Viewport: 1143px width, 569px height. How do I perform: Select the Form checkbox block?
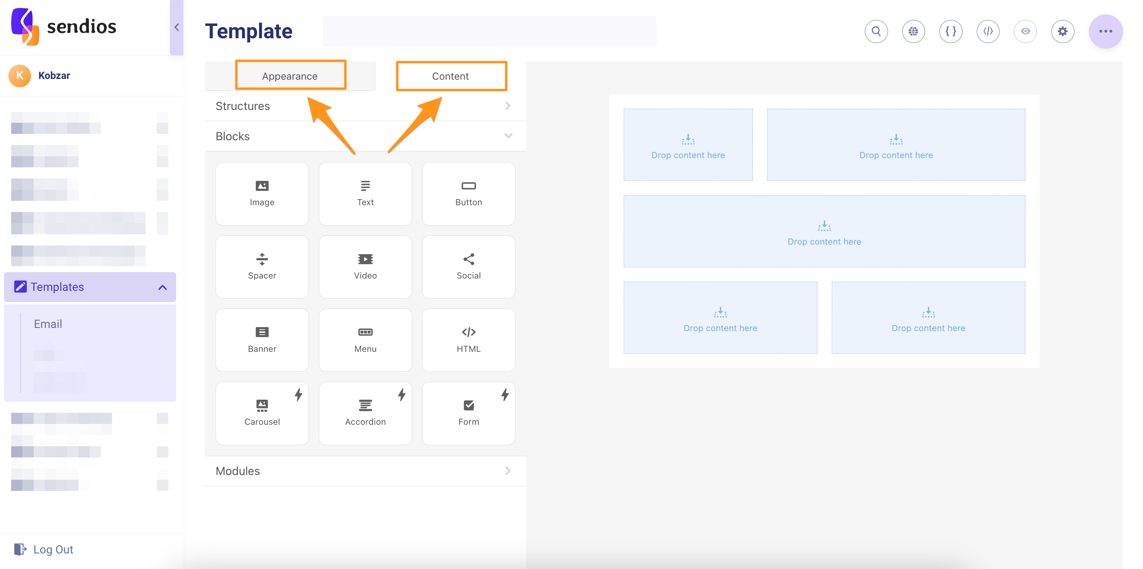point(468,413)
